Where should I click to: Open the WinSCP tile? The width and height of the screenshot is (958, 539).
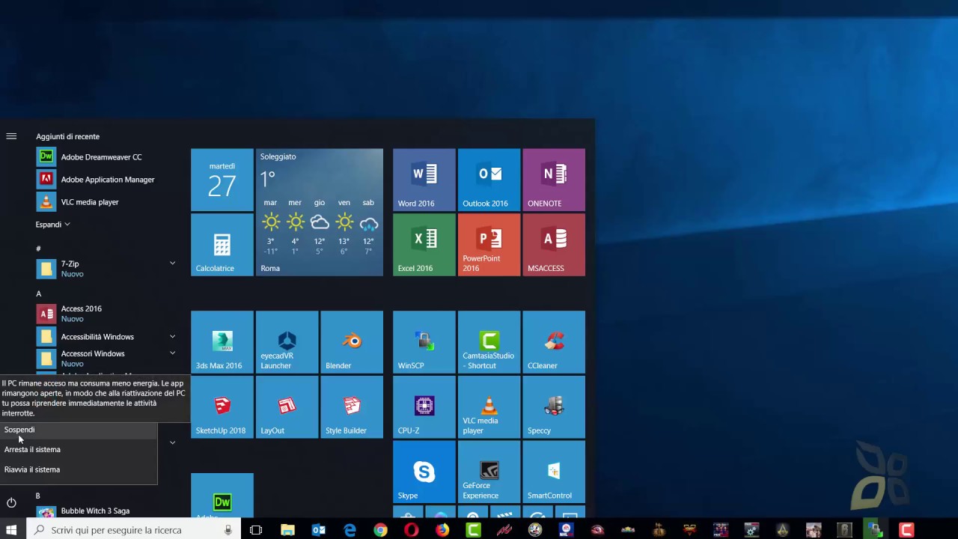pos(424,342)
